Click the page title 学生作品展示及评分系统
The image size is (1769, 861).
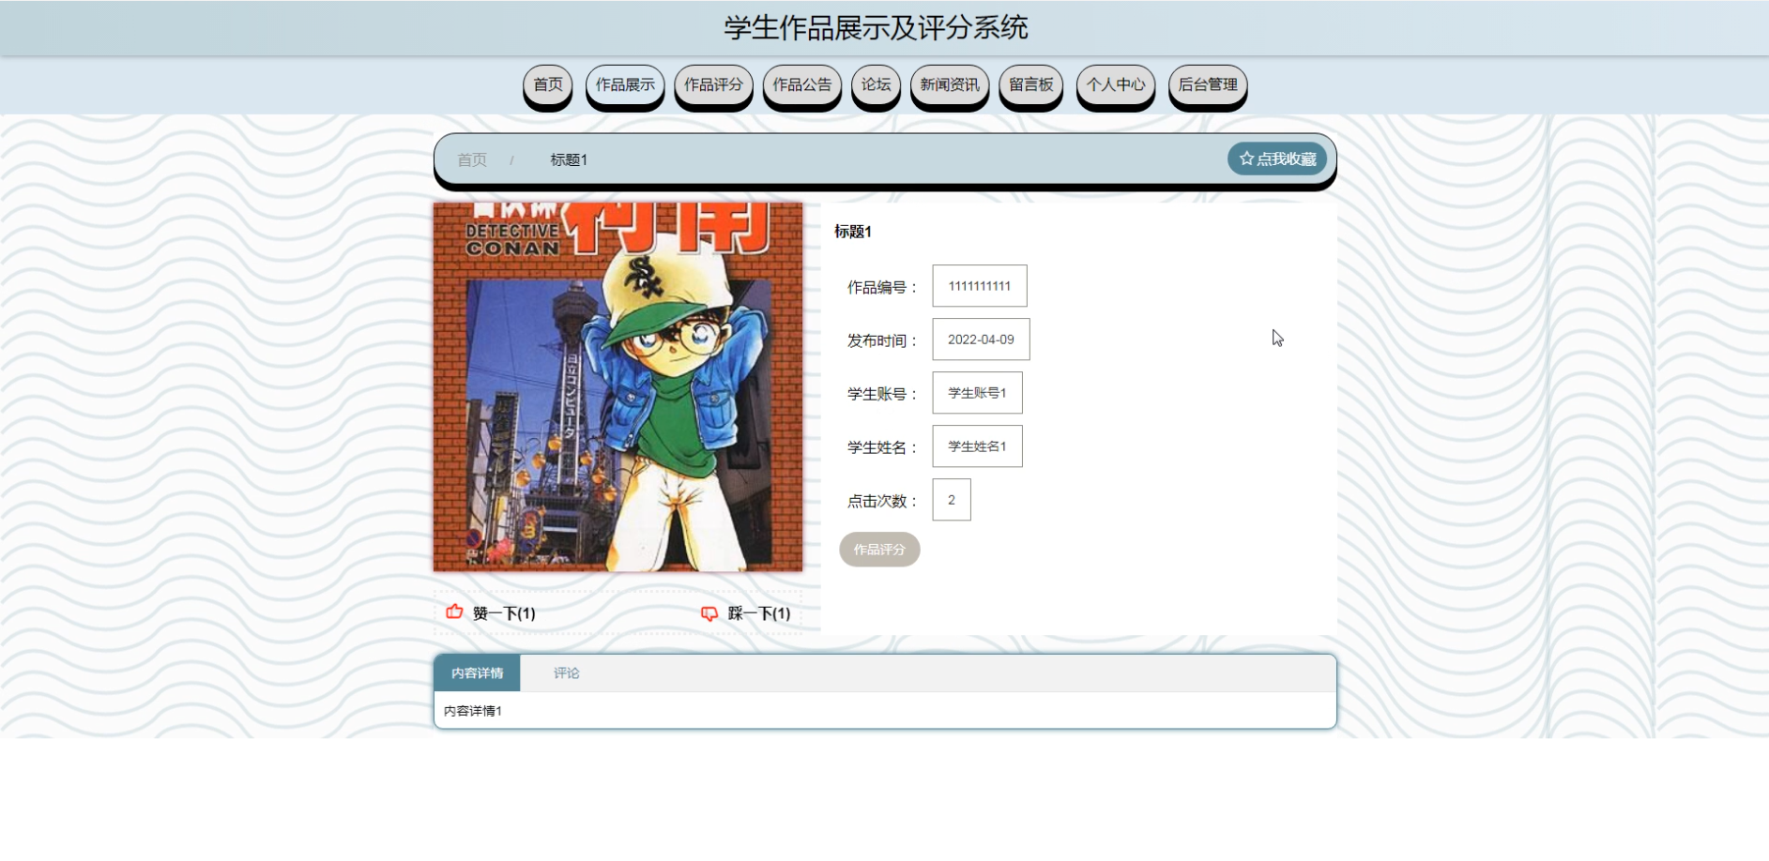point(876,28)
